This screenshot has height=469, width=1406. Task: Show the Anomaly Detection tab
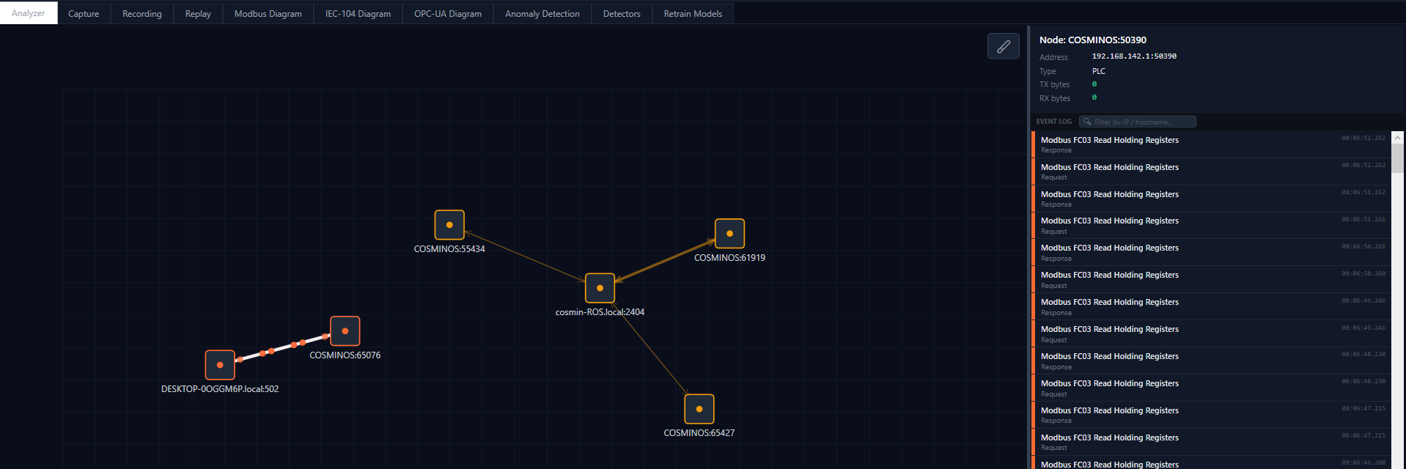coord(542,13)
